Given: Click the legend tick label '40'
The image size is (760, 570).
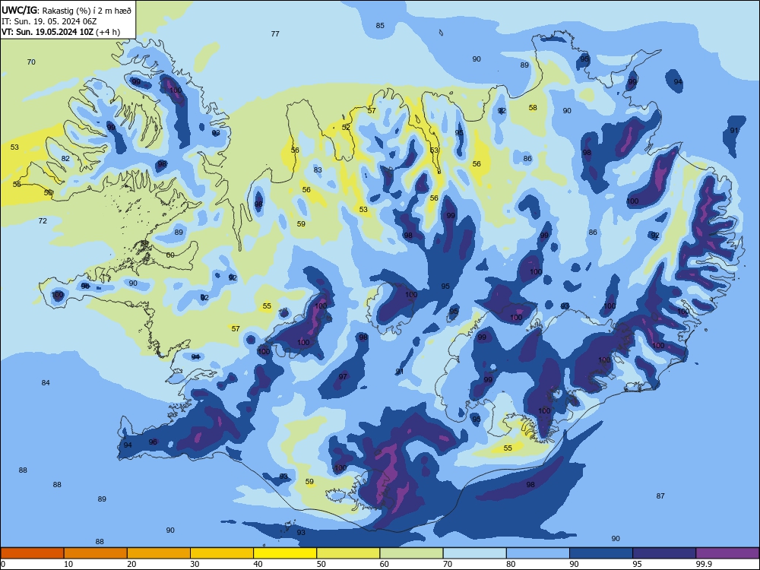Looking at the screenshot, I should click(258, 564).
